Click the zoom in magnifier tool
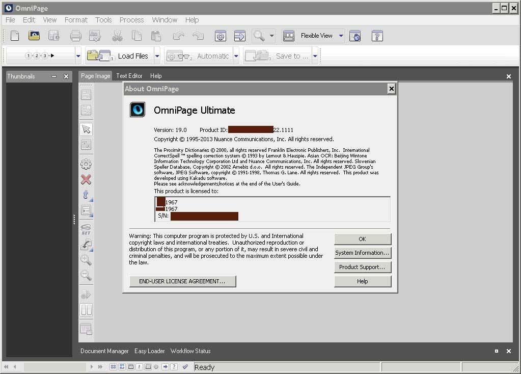The image size is (521, 374). [86, 260]
